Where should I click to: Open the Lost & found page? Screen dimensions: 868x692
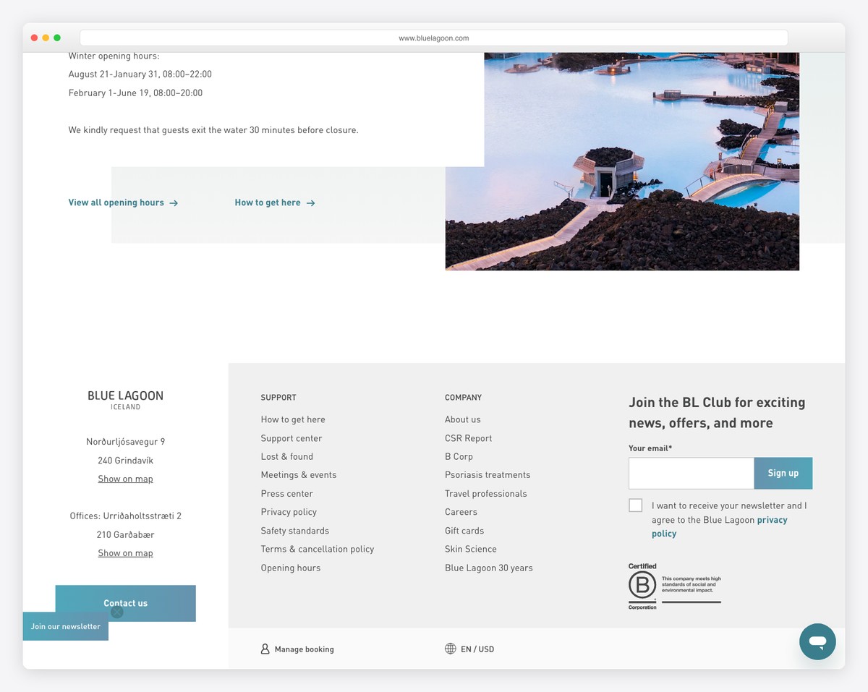(x=286, y=456)
